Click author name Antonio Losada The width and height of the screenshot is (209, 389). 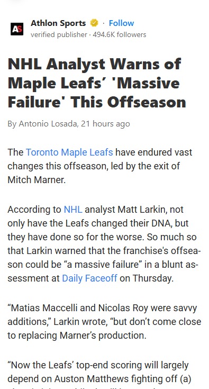[x=48, y=123]
